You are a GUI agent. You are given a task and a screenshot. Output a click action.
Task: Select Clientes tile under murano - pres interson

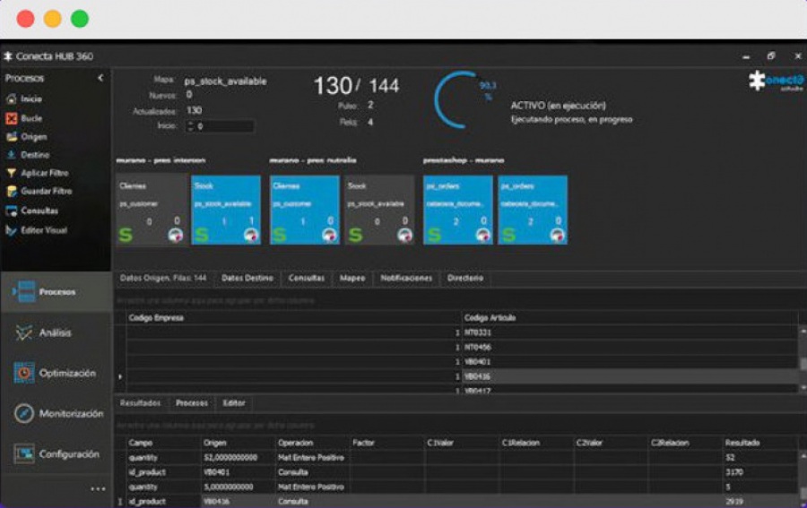tap(151, 210)
